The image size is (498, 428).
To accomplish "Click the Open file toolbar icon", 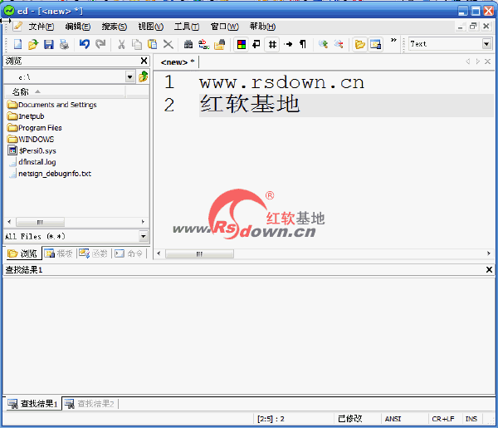I will click(x=32, y=44).
